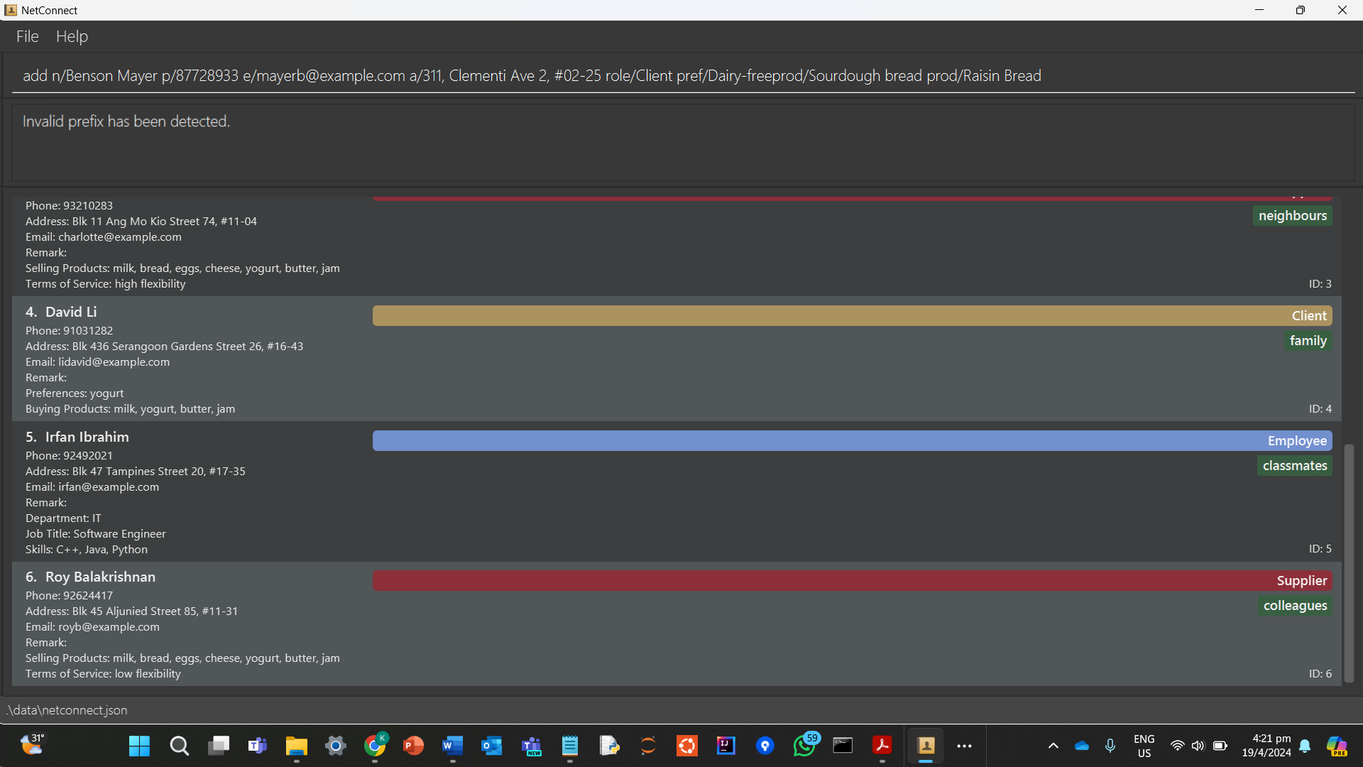Image resolution: width=1363 pixels, height=767 pixels.
Task: Click the Employee role label for Irfan
Action: coord(1296,441)
